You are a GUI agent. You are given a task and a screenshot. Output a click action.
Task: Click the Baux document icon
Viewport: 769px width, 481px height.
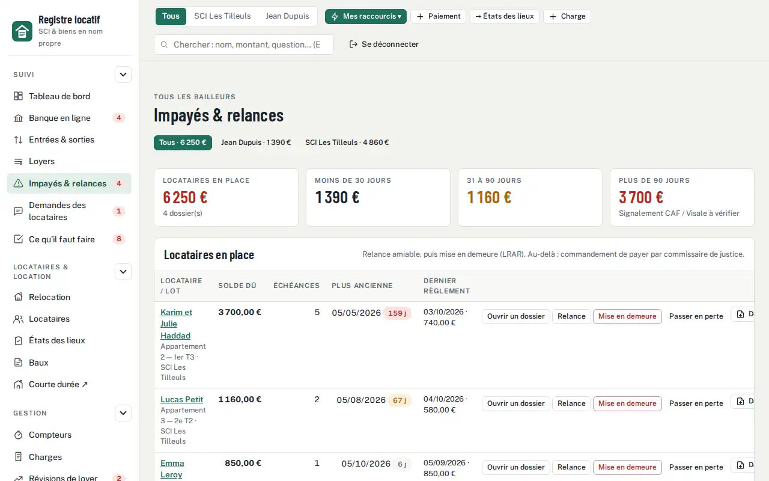tap(18, 363)
